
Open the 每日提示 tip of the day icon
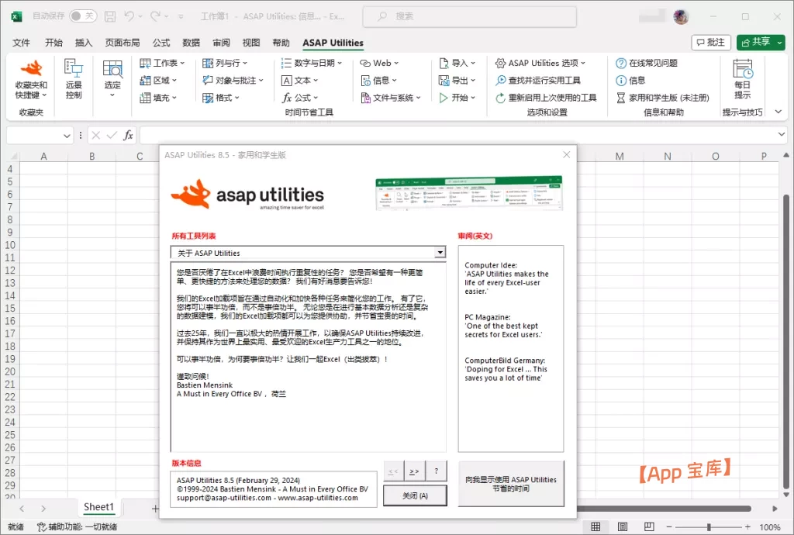[x=742, y=70]
